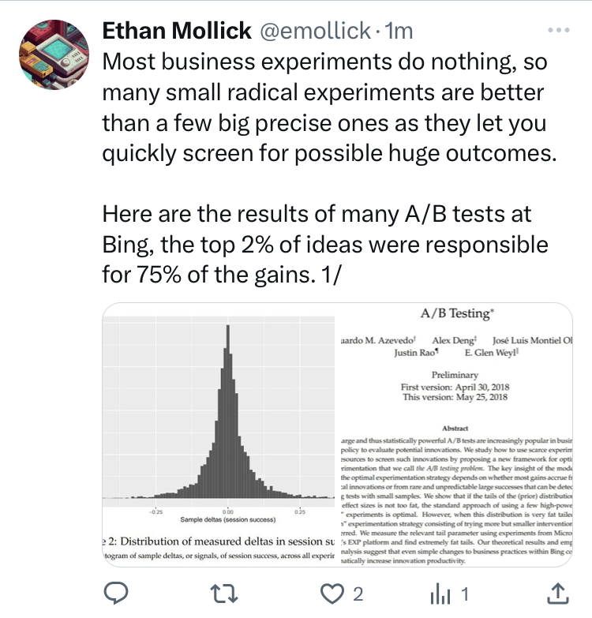Open the three-dot more options menu

click(x=559, y=30)
